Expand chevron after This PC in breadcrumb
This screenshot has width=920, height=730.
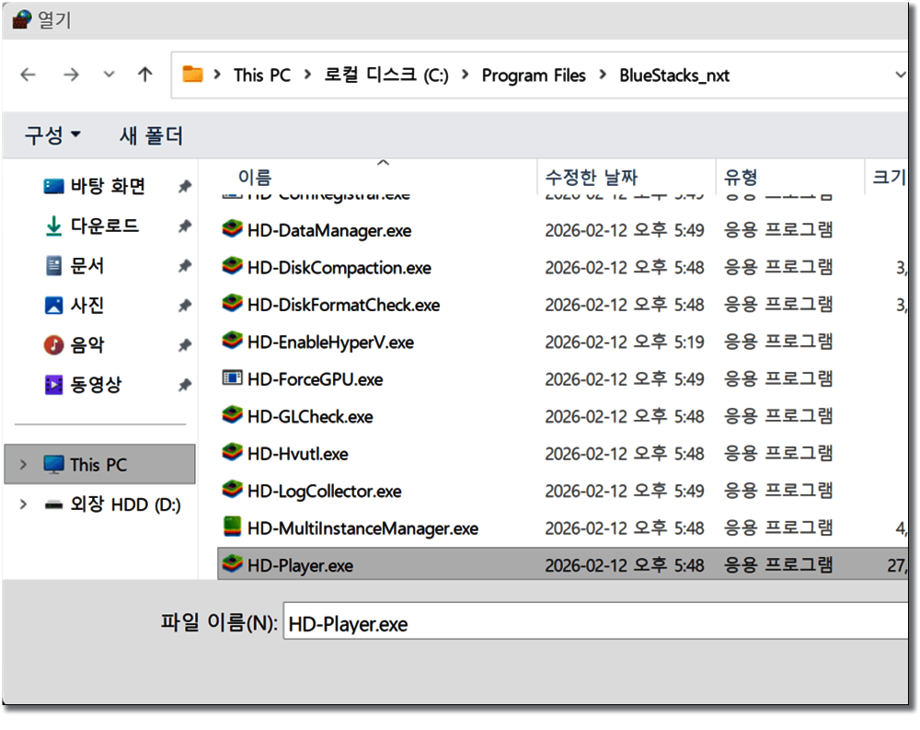(307, 75)
